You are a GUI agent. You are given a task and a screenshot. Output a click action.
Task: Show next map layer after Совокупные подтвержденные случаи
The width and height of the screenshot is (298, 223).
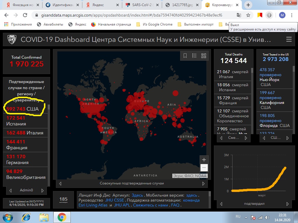(x=203, y=184)
